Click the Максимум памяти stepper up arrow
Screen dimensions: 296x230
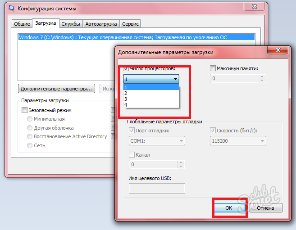(x=262, y=76)
